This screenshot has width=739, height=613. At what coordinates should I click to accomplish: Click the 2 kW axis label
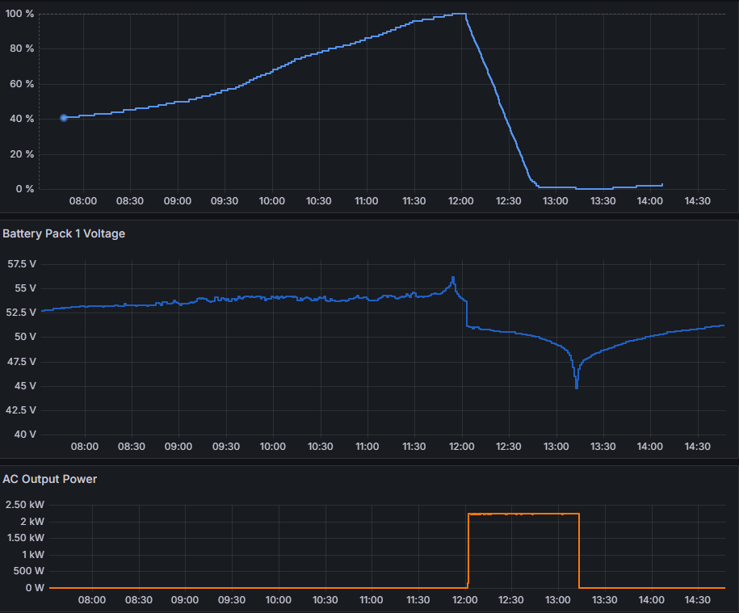(32, 522)
